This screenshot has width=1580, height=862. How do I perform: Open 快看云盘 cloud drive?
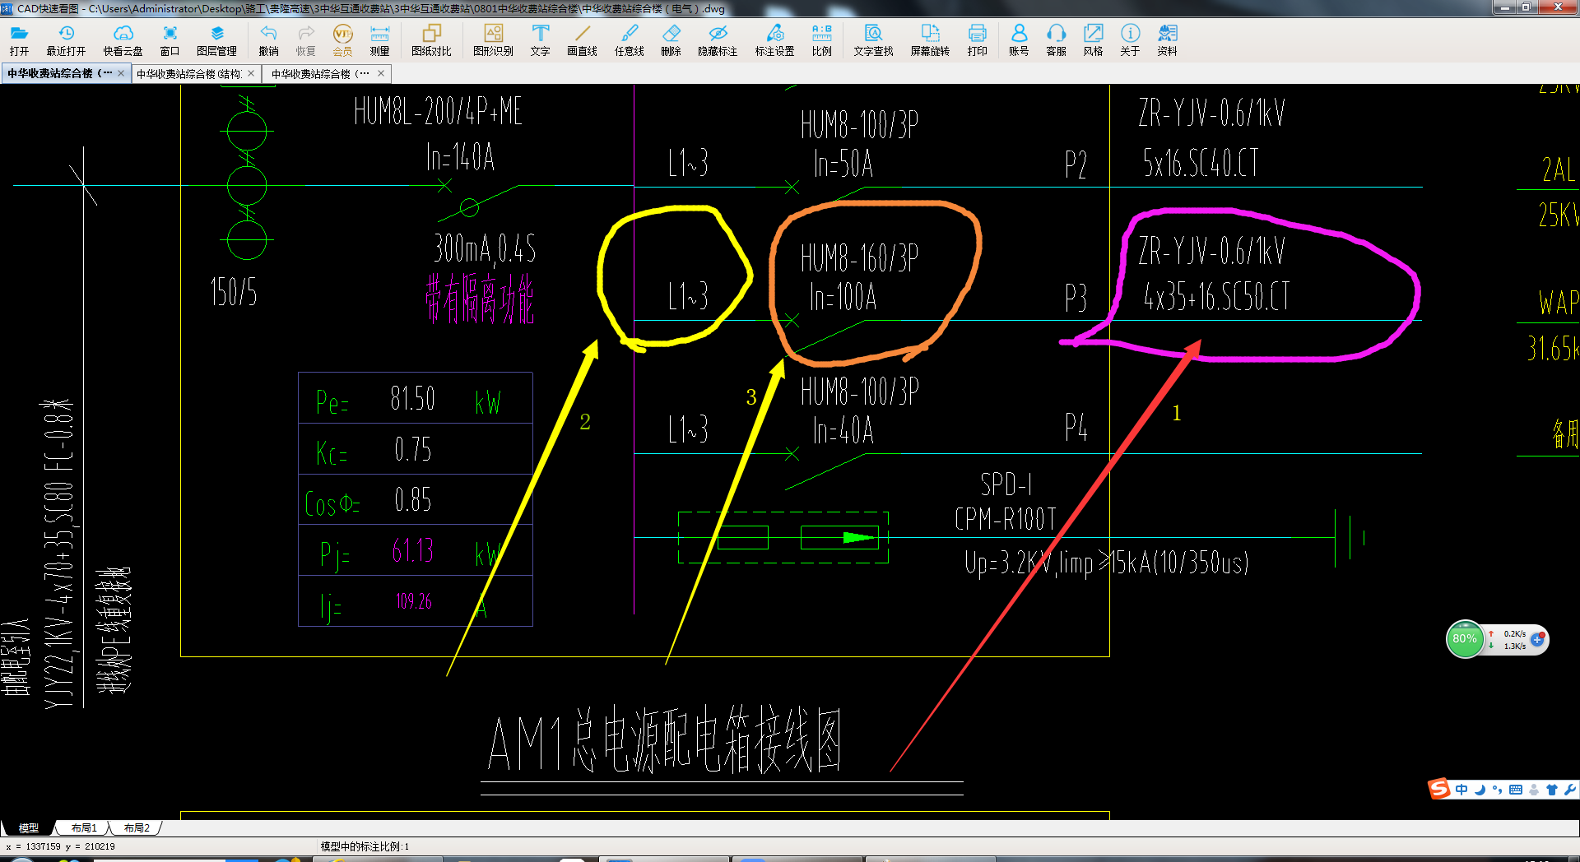123,39
